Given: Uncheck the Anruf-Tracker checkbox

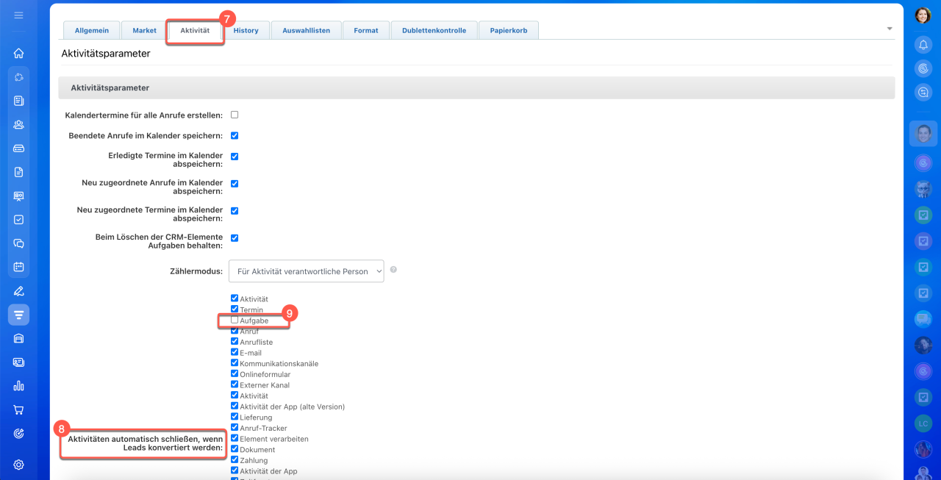Looking at the screenshot, I should pos(235,428).
